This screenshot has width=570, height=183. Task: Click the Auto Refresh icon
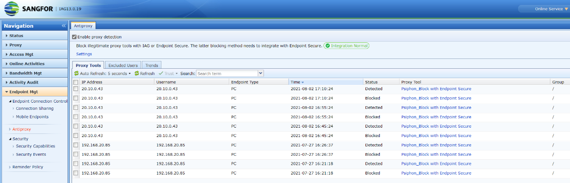tap(77, 74)
